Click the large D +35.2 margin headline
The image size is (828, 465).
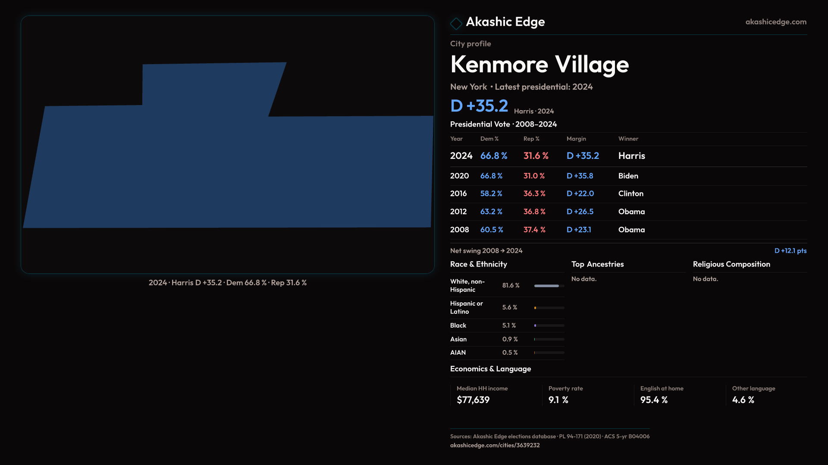coord(479,106)
